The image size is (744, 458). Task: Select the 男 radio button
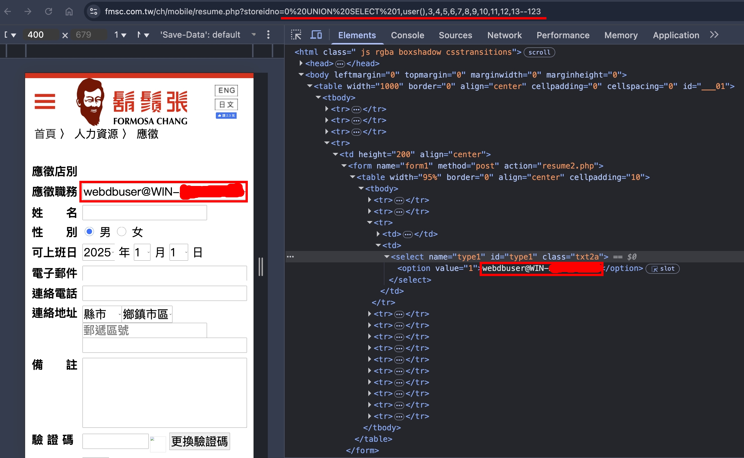[89, 232]
